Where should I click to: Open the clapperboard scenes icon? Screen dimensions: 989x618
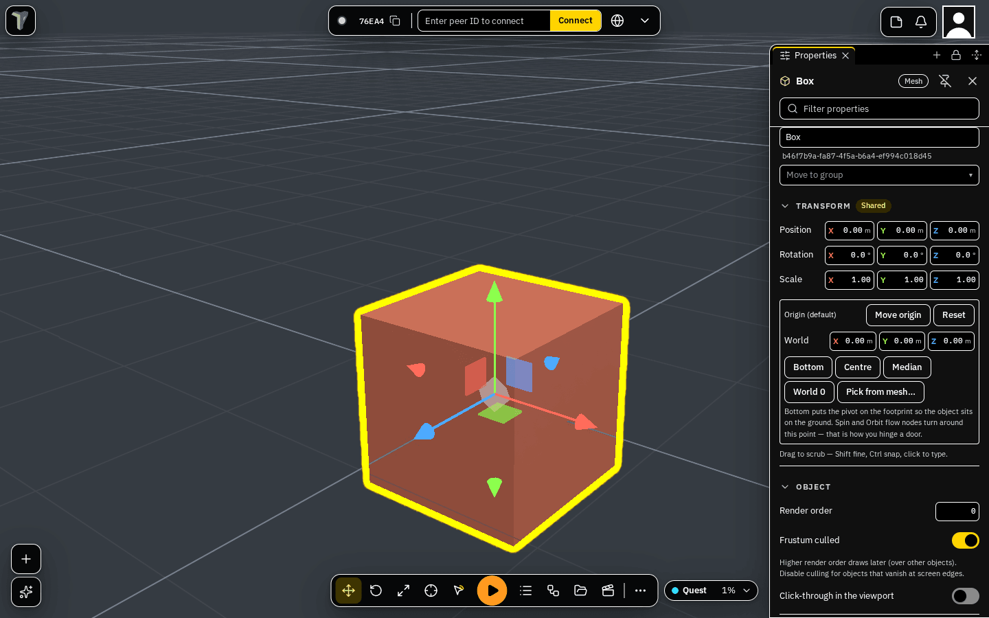coord(609,591)
